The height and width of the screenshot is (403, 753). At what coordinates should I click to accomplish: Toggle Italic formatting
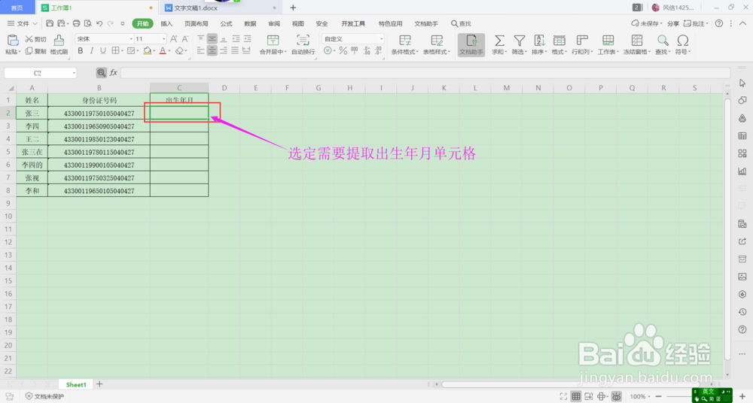click(91, 50)
